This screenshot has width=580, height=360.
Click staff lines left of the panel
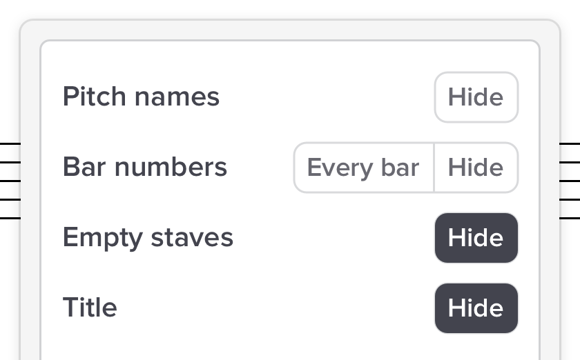pyautogui.click(x=10, y=181)
